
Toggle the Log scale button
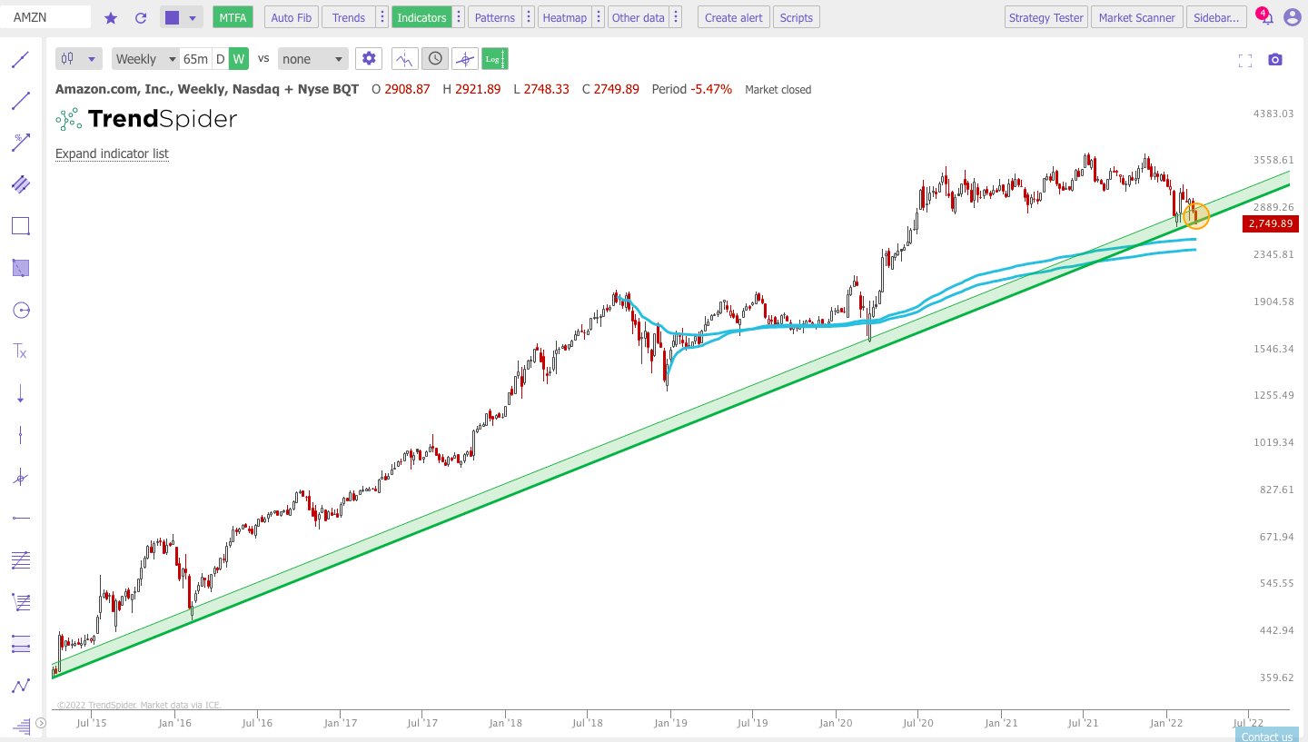[x=495, y=59]
